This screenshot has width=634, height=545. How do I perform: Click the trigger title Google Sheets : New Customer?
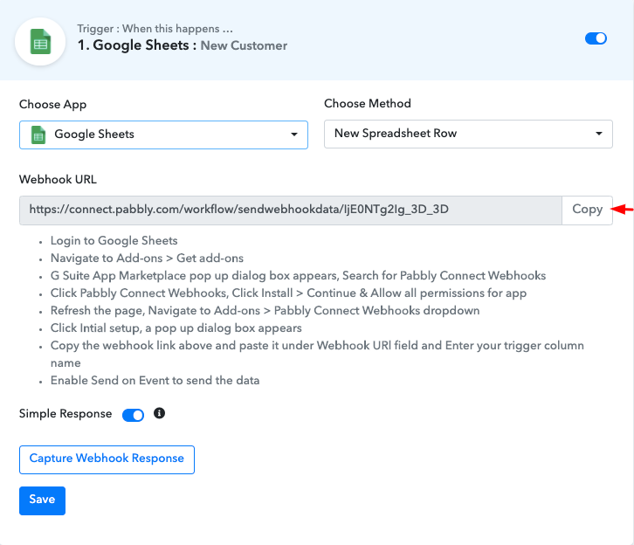[x=183, y=45]
